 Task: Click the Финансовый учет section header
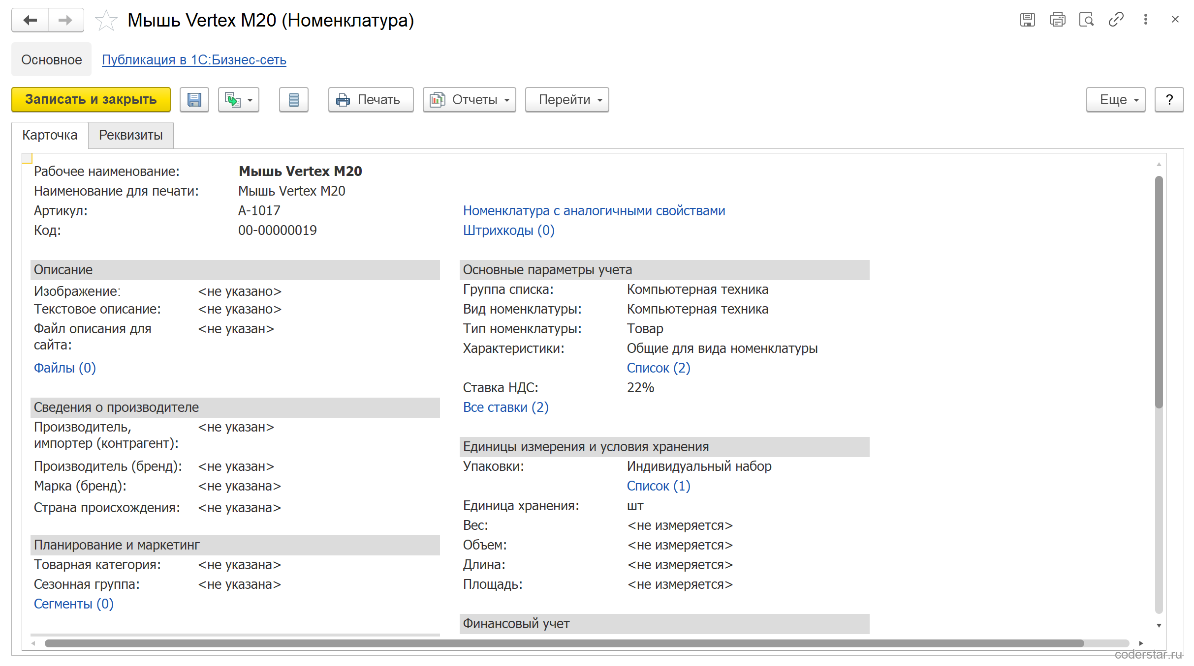pos(664,624)
